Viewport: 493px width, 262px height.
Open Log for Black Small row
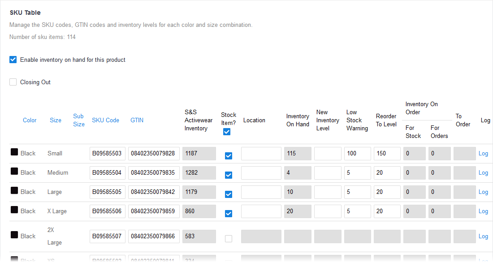point(483,154)
